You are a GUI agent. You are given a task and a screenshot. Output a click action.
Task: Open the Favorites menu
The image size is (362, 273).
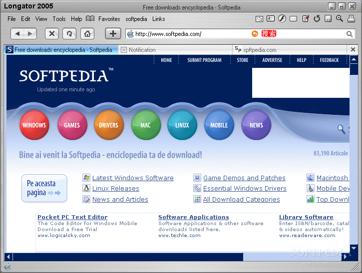[109, 19]
